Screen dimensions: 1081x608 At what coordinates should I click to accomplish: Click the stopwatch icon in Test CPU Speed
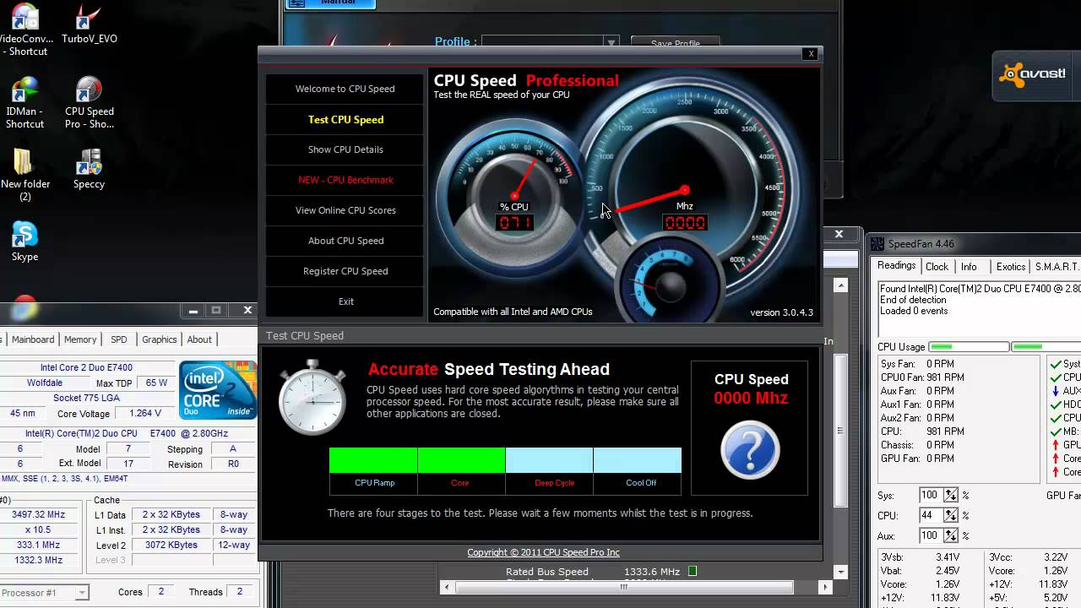coord(312,398)
